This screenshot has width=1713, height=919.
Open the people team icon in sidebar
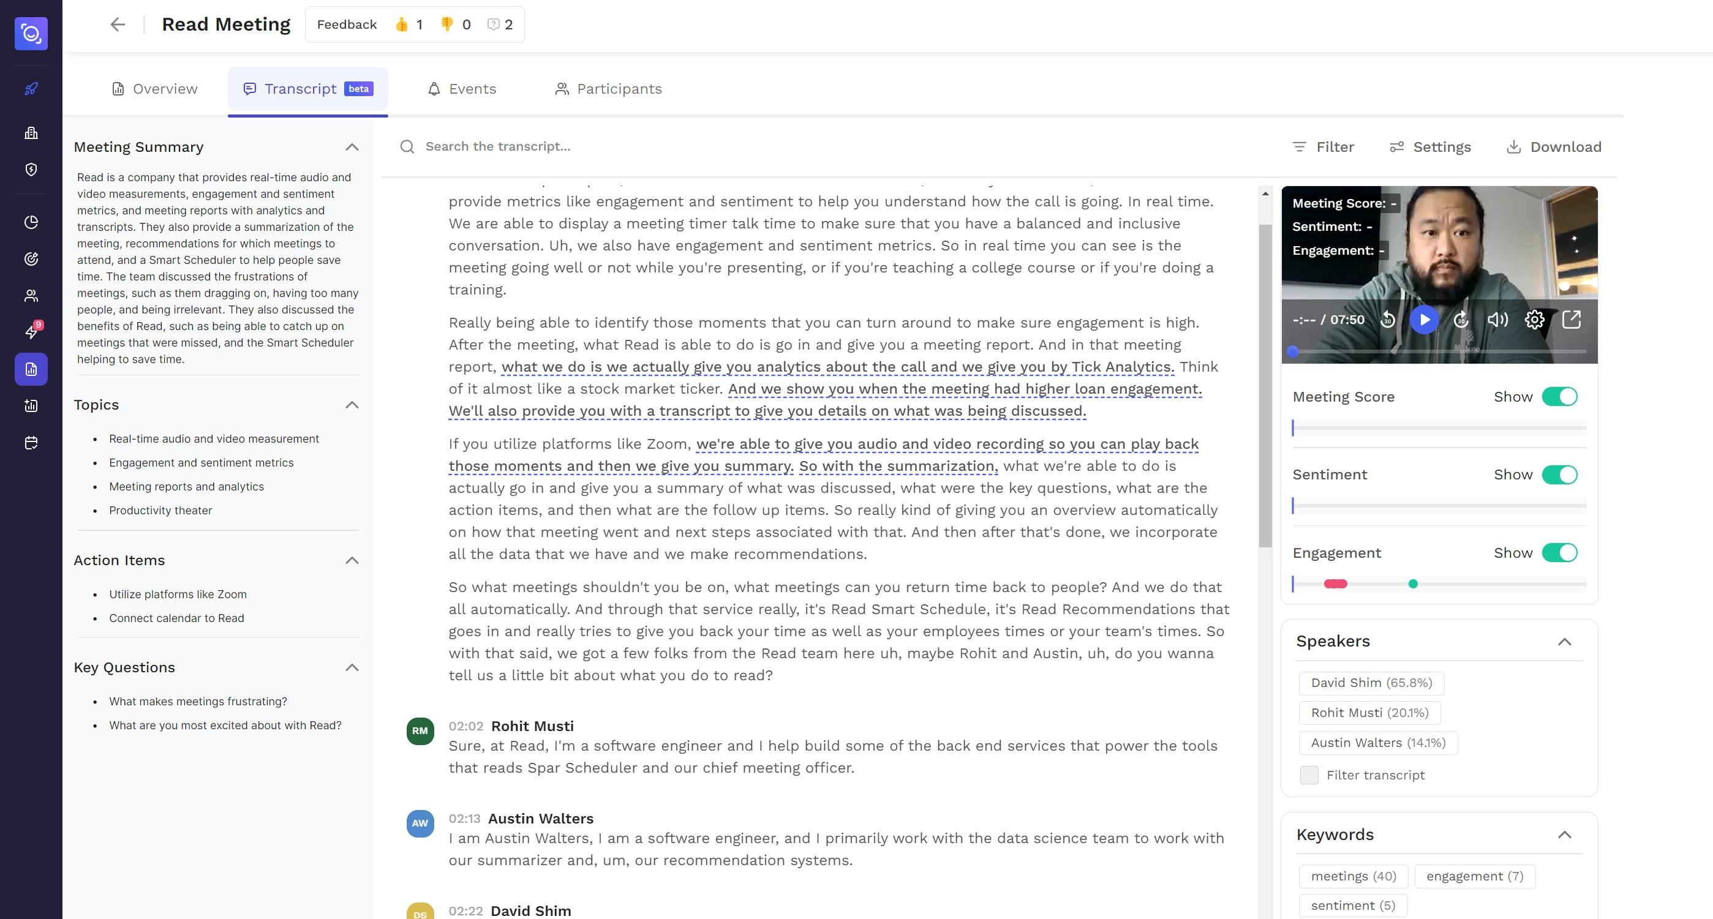point(31,296)
